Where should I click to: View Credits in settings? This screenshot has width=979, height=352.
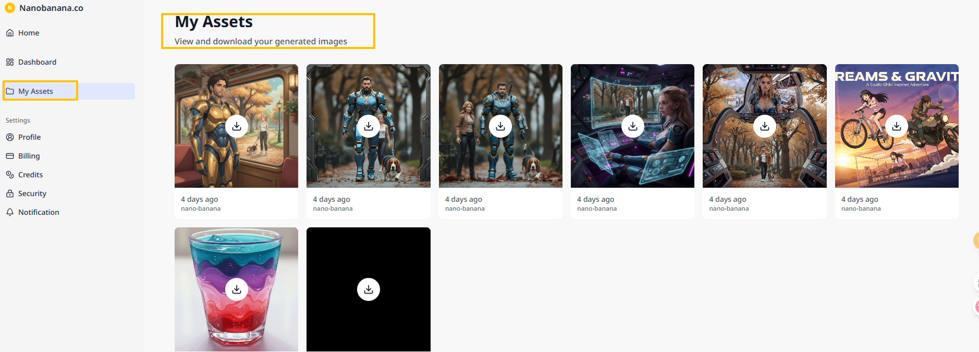(30, 175)
